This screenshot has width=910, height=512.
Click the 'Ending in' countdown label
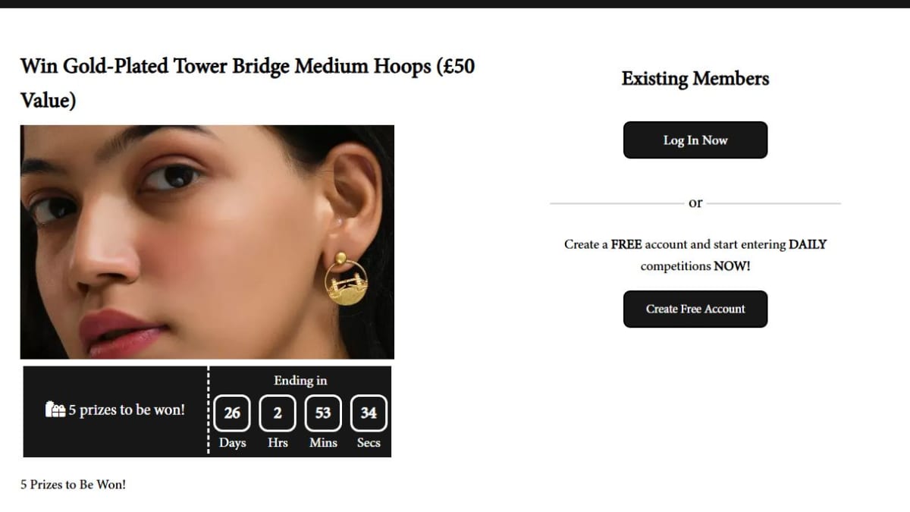pos(300,381)
